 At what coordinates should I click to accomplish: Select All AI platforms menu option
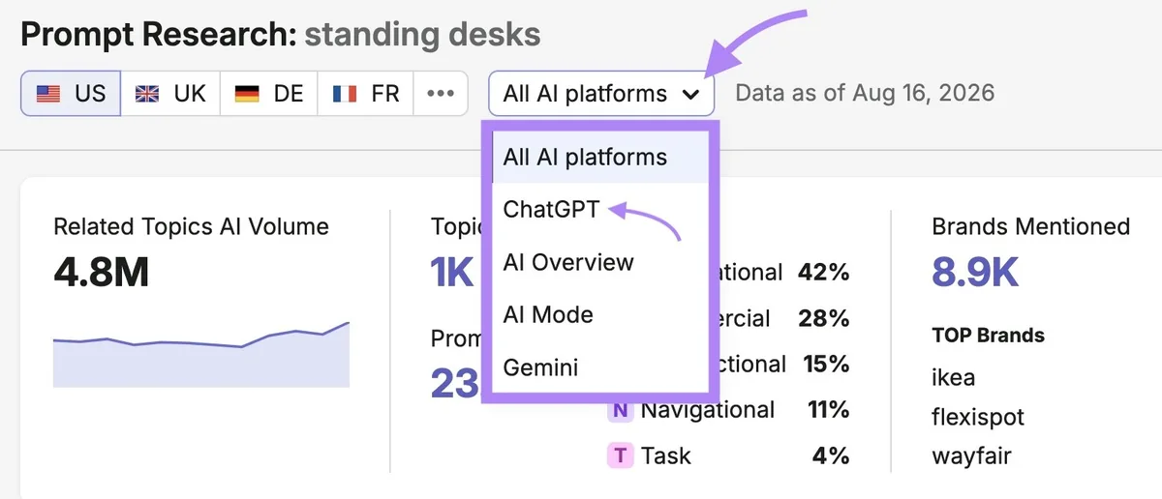click(600, 157)
